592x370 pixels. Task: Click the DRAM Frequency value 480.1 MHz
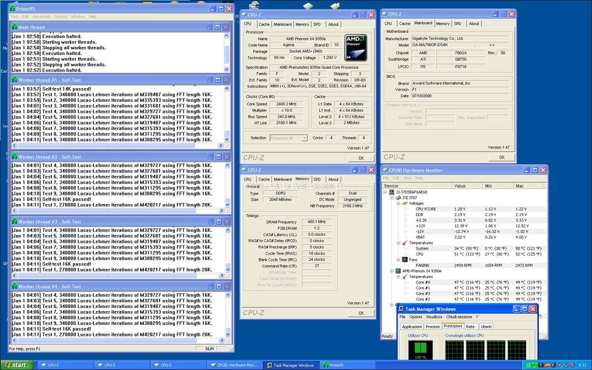tap(316, 222)
